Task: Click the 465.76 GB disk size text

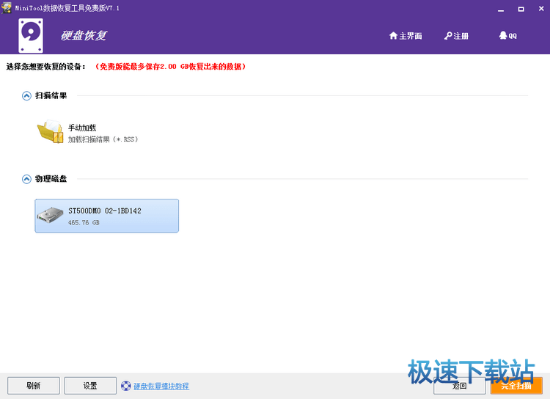Action: [84, 222]
